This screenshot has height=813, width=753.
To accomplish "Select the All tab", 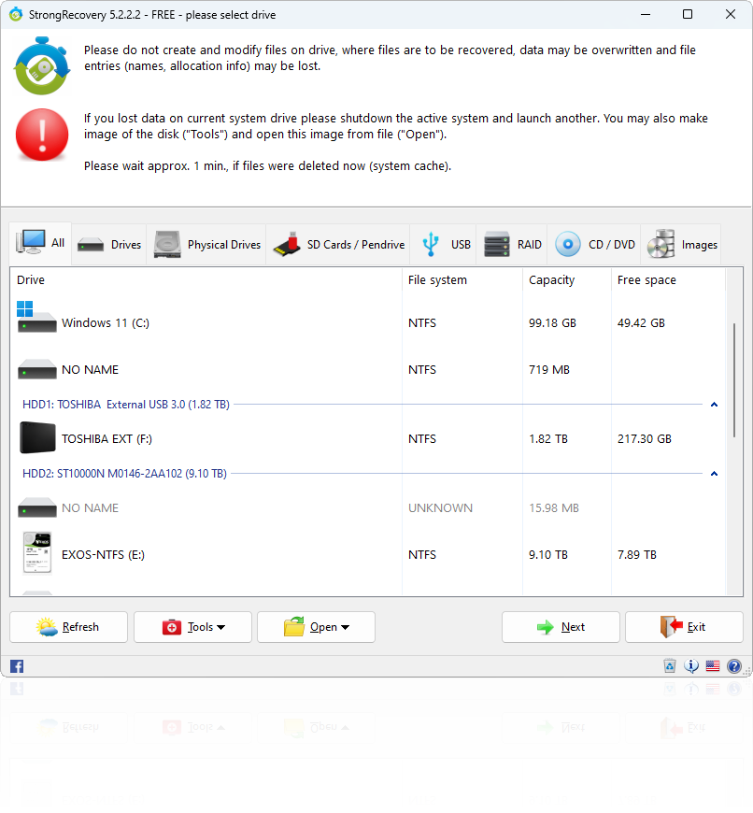I will [40, 243].
